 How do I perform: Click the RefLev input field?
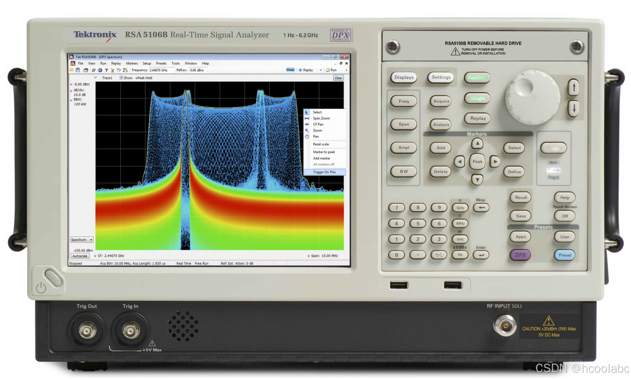[197, 70]
